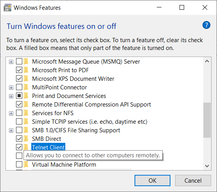Confirm changes with the OK button
Screen dimensions: 217x192
point(152,181)
